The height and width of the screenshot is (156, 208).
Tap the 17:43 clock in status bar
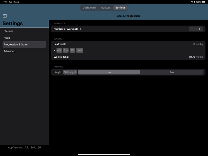[5, 2]
